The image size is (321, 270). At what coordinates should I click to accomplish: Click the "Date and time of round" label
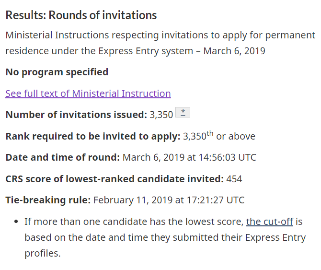[62, 157]
